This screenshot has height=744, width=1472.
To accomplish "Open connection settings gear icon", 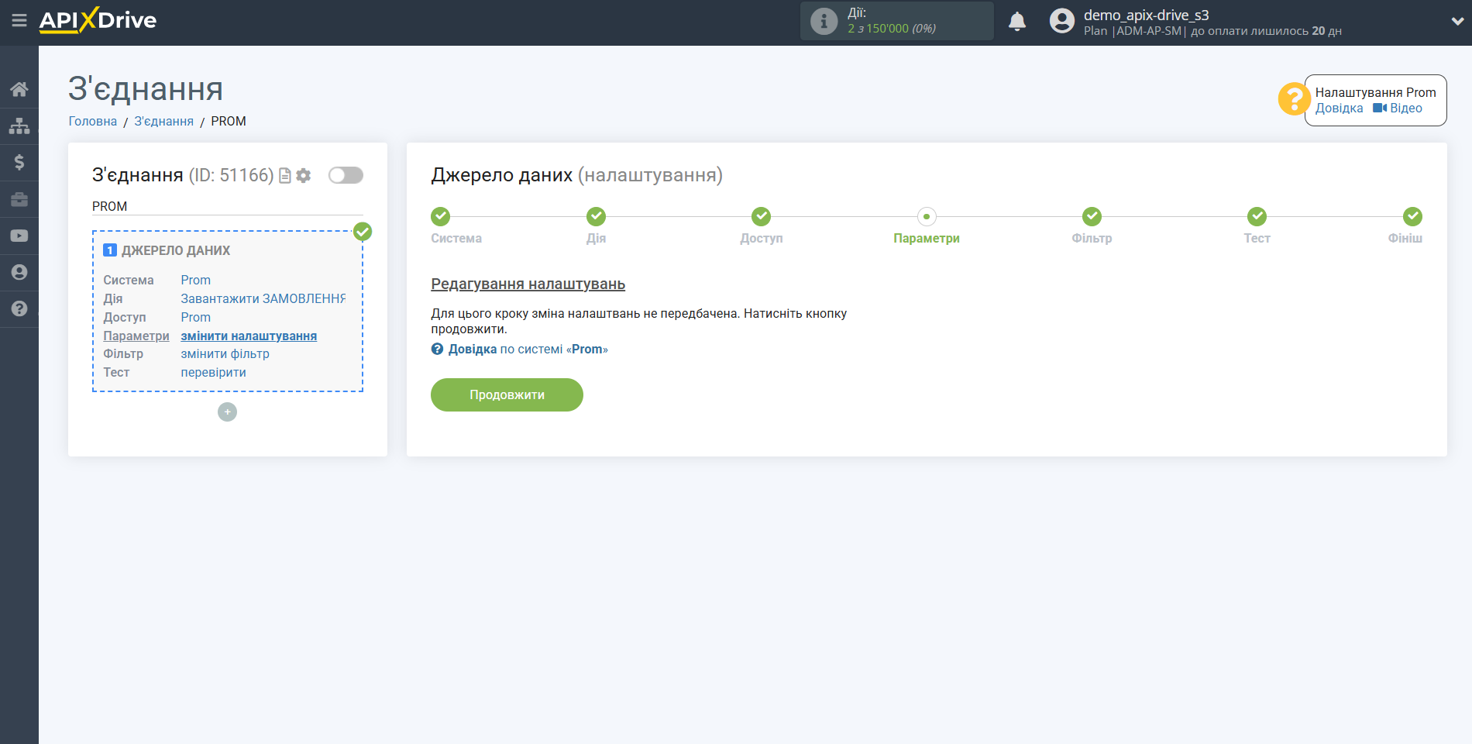I will coord(304,176).
